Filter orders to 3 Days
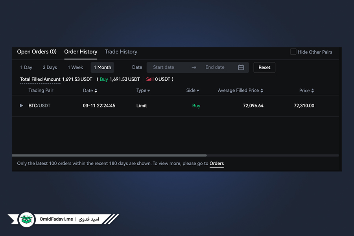 (50, 67)
